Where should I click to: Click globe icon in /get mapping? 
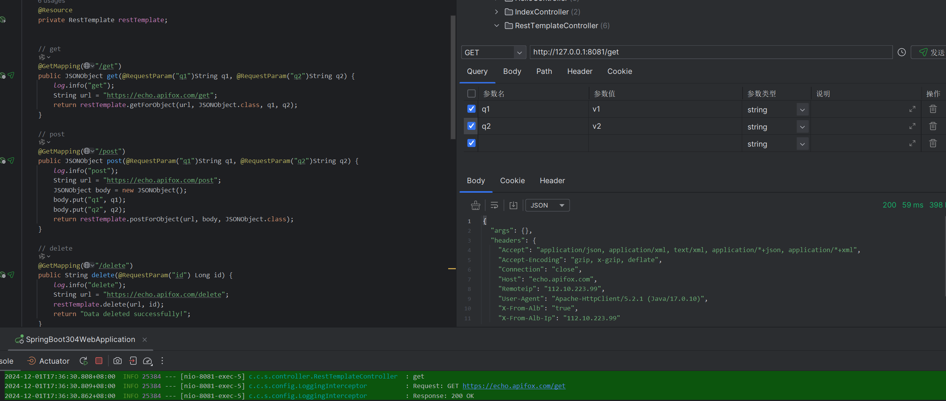87,66
